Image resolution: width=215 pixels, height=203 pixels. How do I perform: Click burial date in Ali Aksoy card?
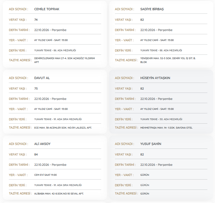pos(50,165)
